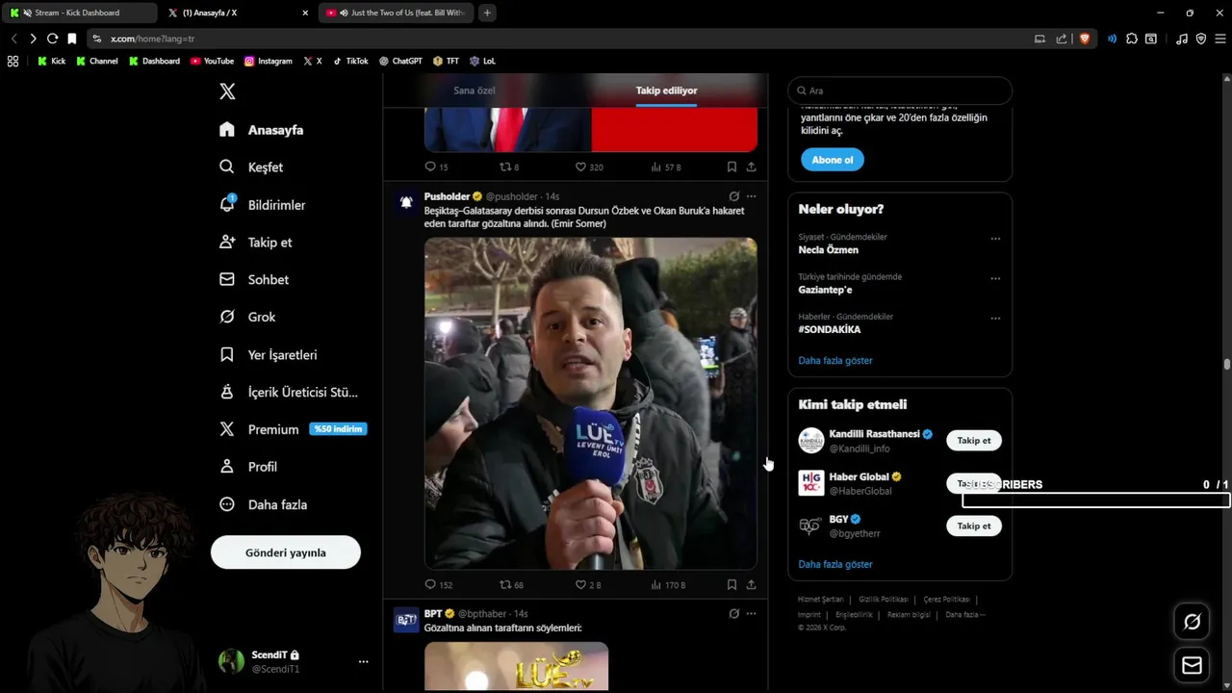Screen dimensions: 1232x693
Task: Click the x.com address bar
Action: [558, 38]
